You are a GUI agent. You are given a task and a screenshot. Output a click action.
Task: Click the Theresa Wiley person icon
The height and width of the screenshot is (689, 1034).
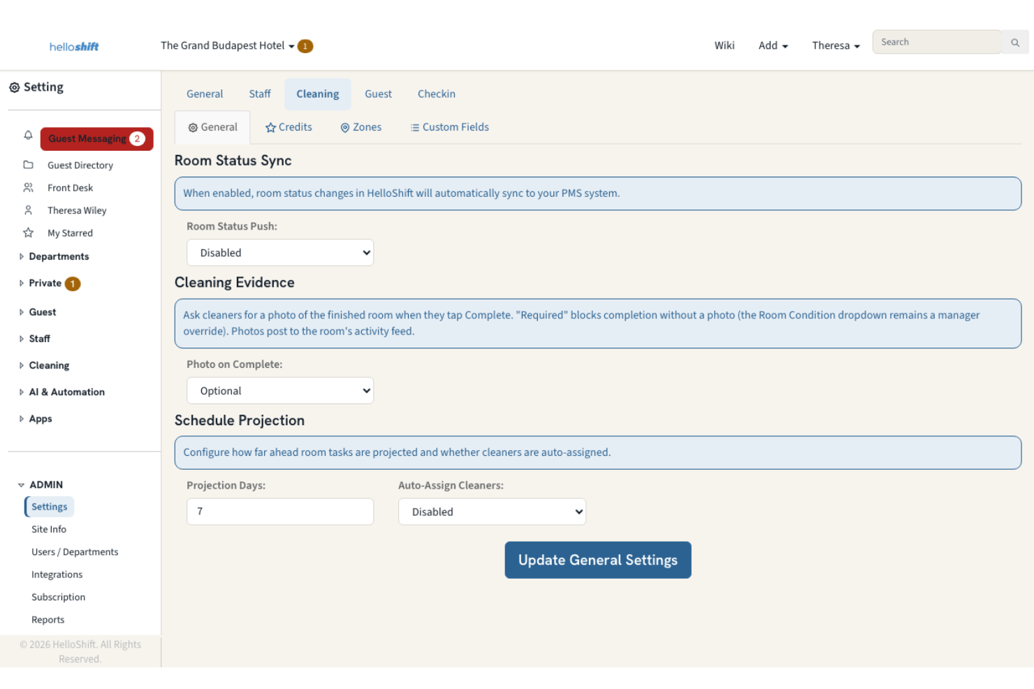pos(28,210)
